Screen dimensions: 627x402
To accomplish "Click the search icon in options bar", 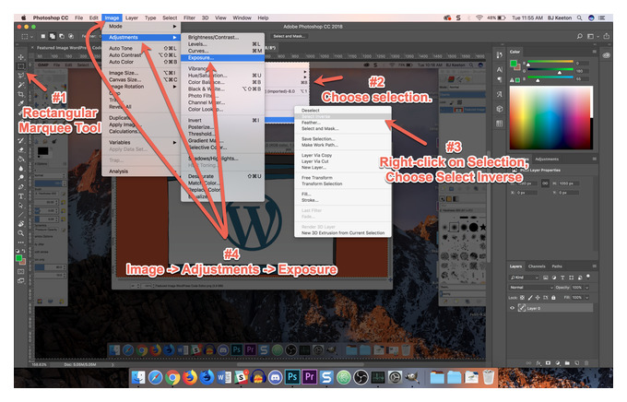I will coord(579,36).
